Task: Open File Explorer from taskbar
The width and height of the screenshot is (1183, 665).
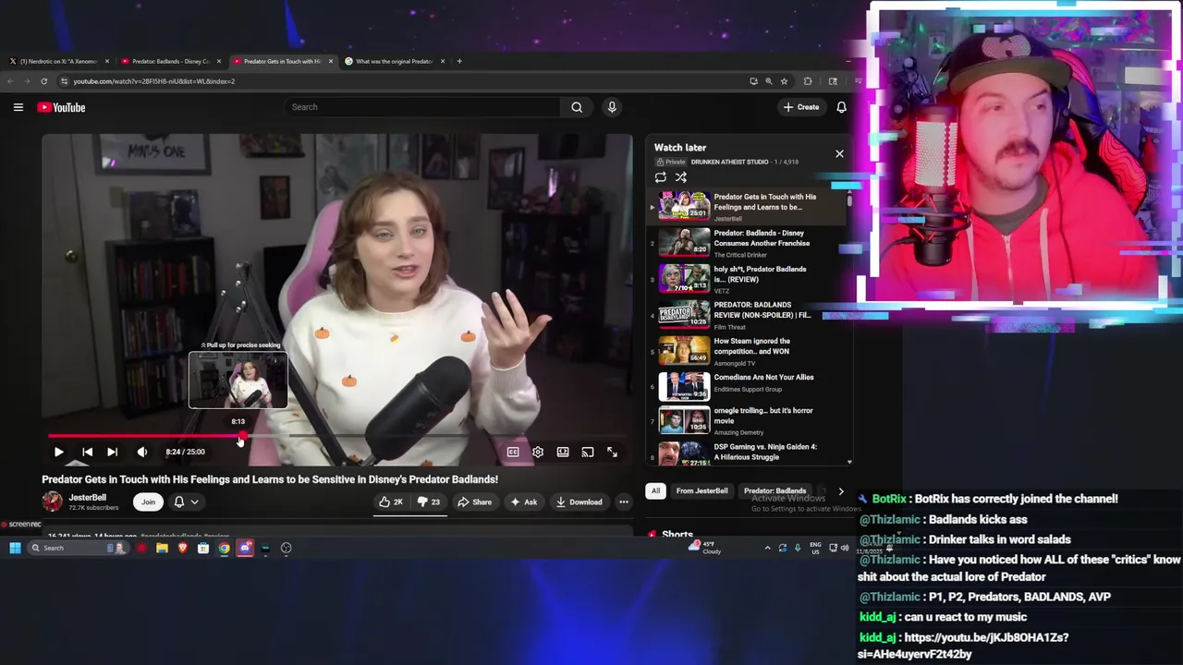Action: [x=162, y=548]
